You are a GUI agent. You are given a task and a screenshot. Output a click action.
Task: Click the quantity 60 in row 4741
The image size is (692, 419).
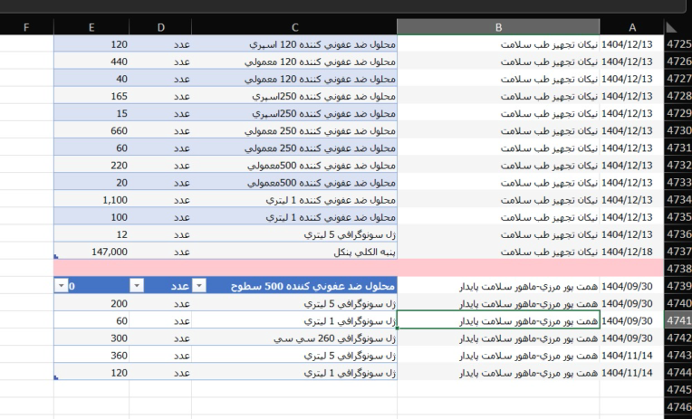coord(91,320)
